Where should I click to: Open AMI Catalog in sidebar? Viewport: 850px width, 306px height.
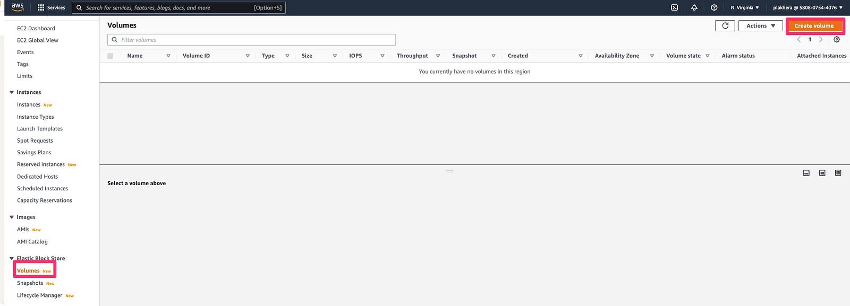click(32, 241)
